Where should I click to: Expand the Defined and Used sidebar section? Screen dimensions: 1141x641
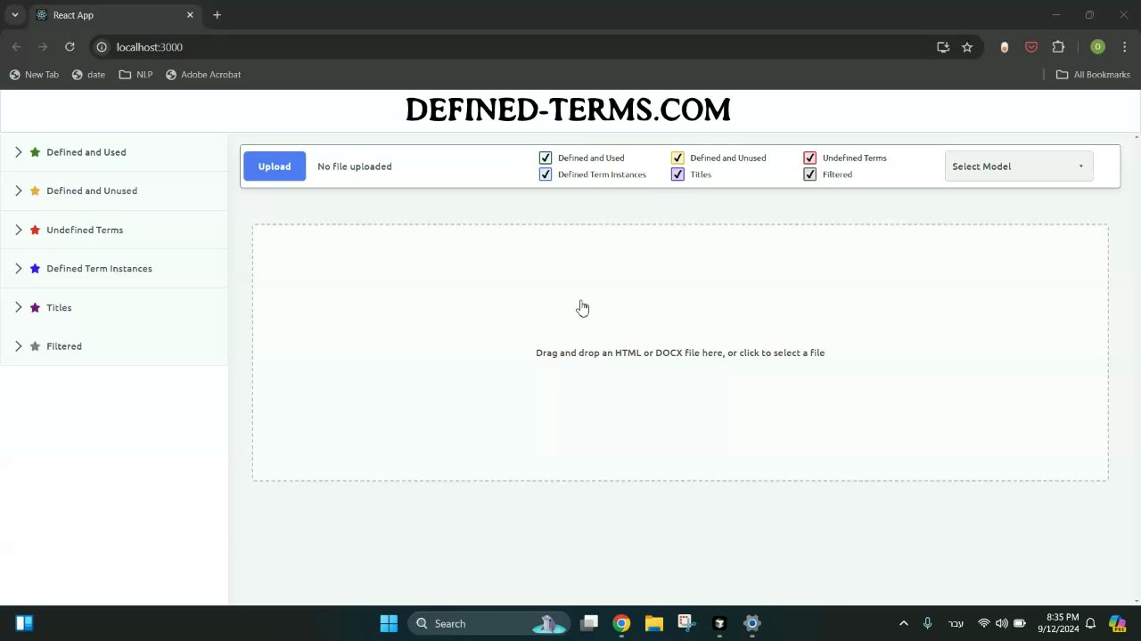tap(18, 152)
